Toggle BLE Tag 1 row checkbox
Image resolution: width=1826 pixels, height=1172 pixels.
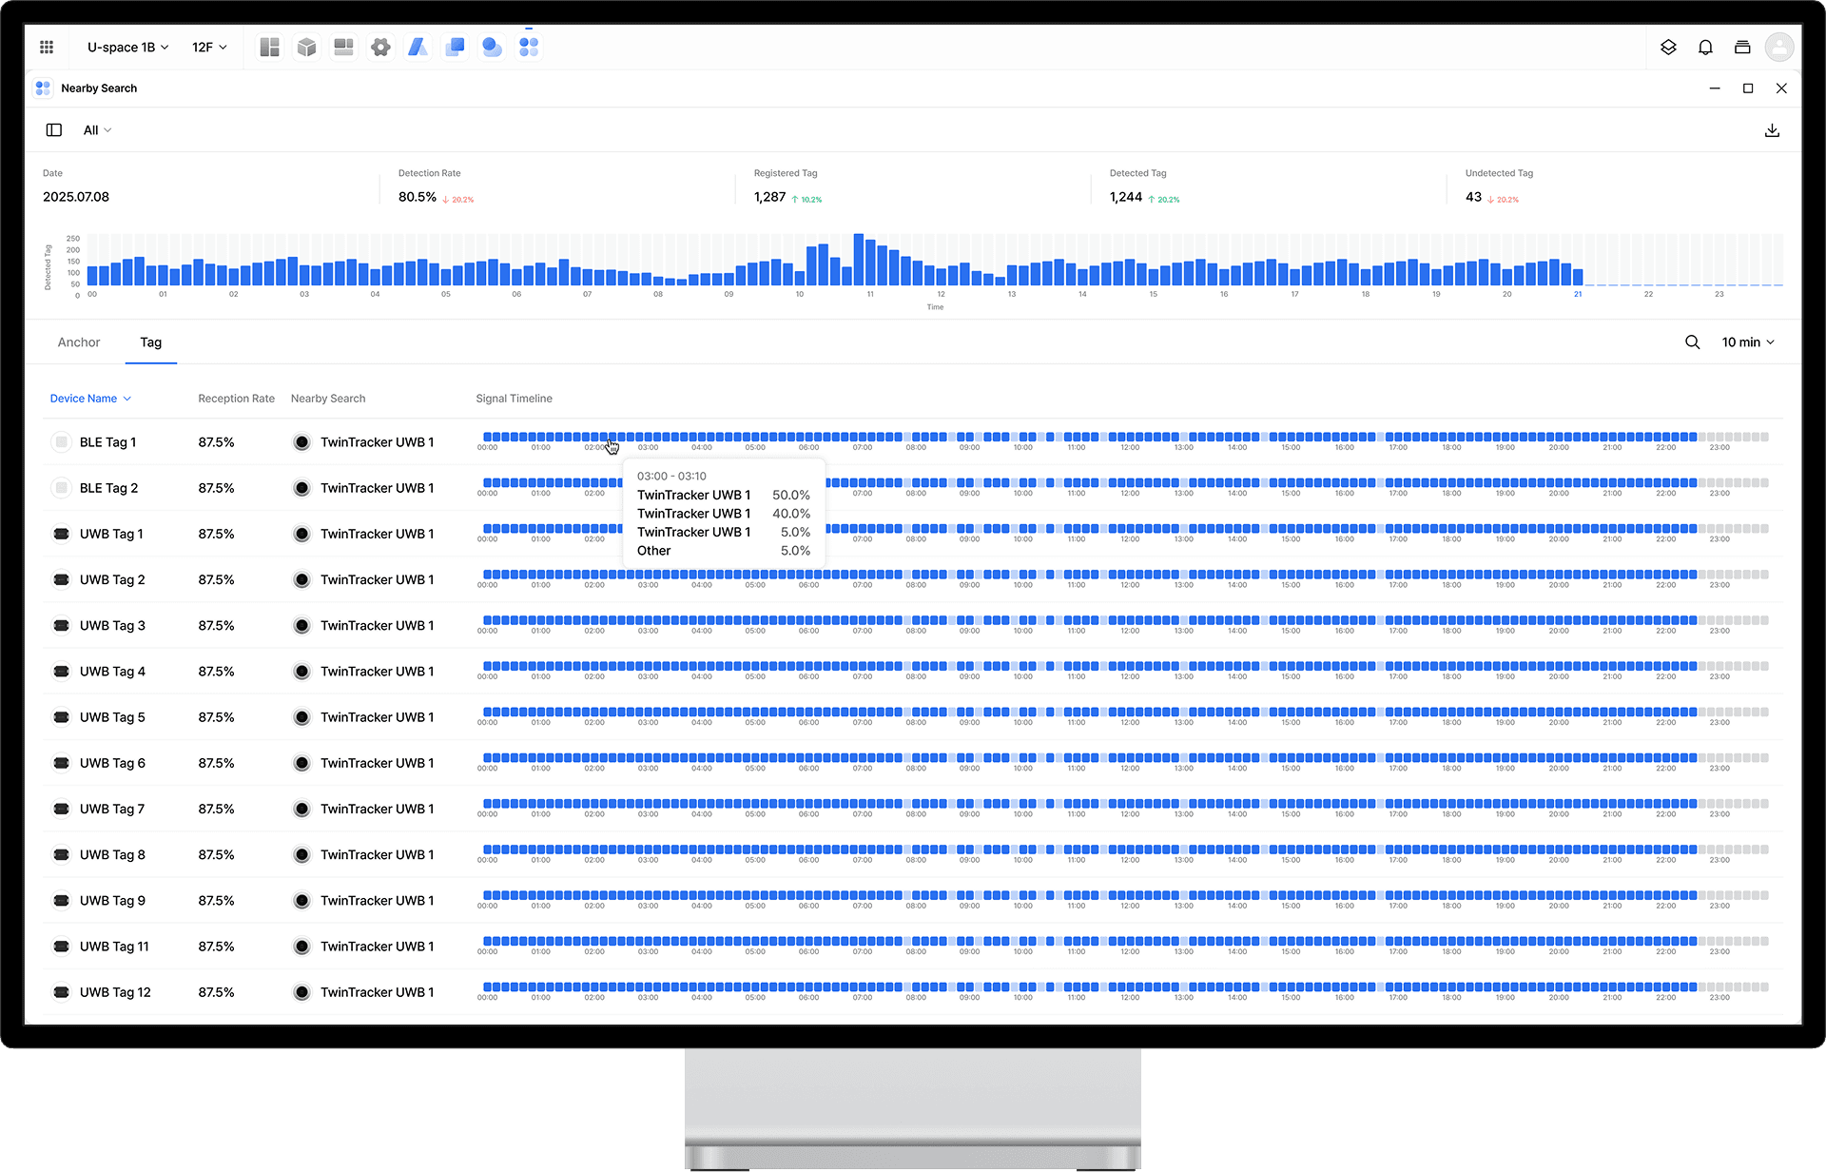point(62,442)
